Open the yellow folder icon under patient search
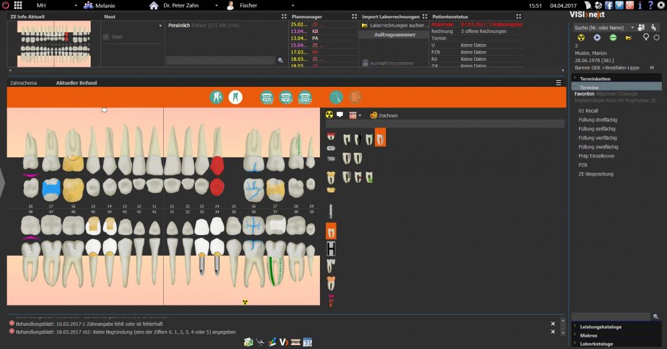 coord(628,38)
